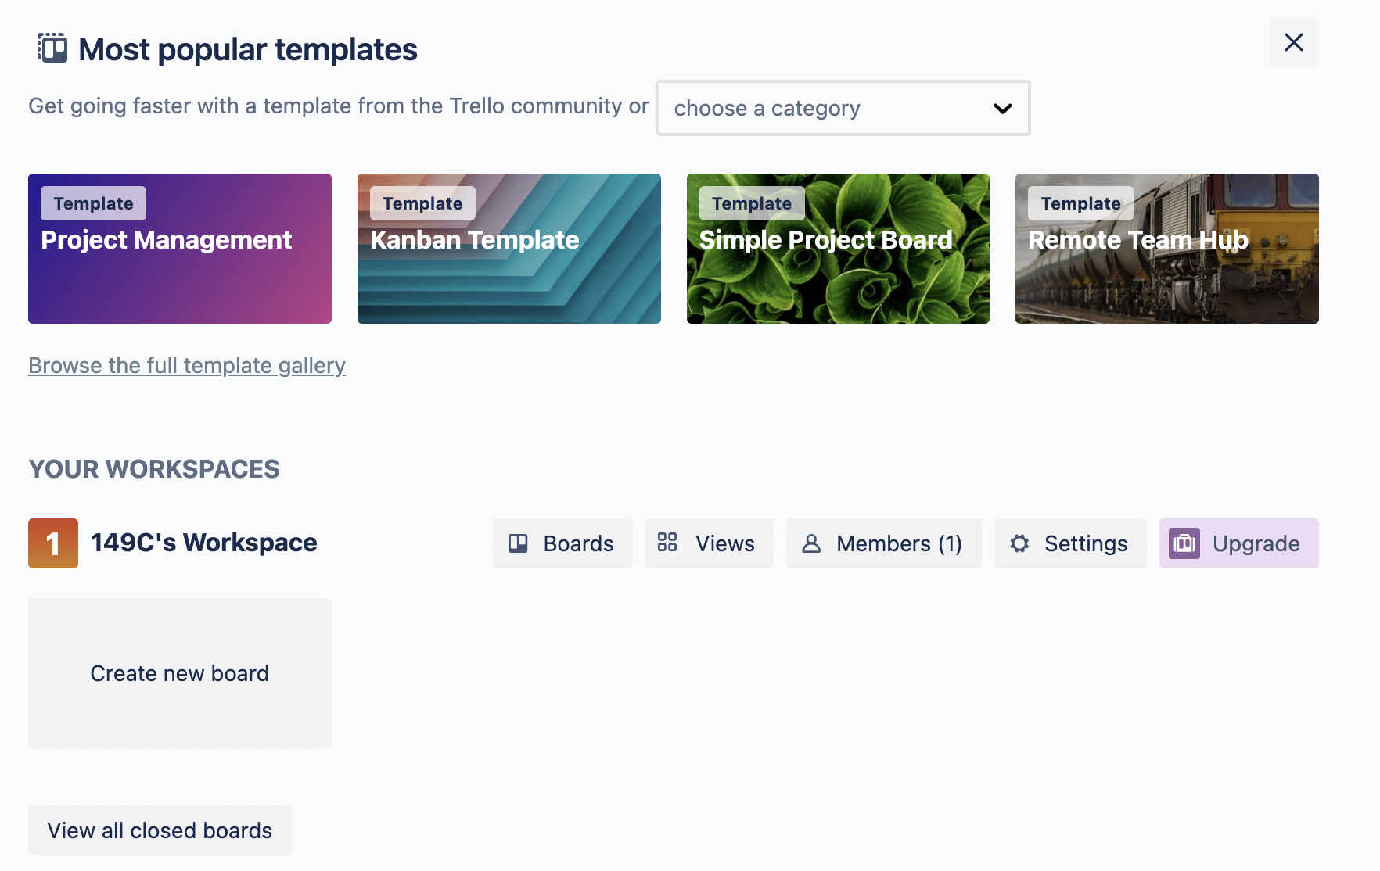Click the Template badge on Simple Project Board
Viewport: 1380px width, 871px height.
752,203
